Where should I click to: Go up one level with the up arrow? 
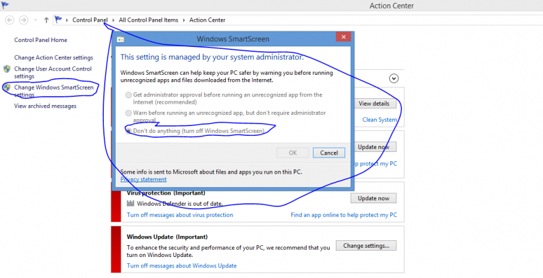click(x=46, y=20)
